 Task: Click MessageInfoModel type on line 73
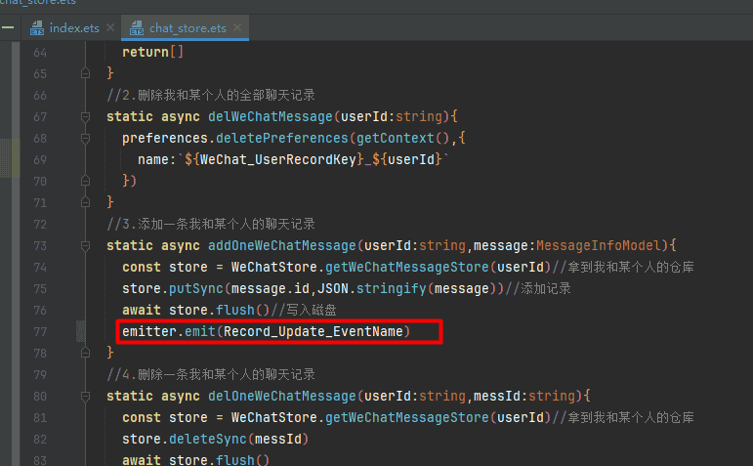click(599, 246)
